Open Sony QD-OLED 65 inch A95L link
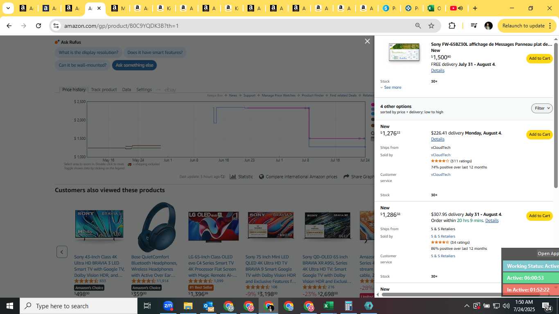Viewport: 559px width, 314px height. 327,269
